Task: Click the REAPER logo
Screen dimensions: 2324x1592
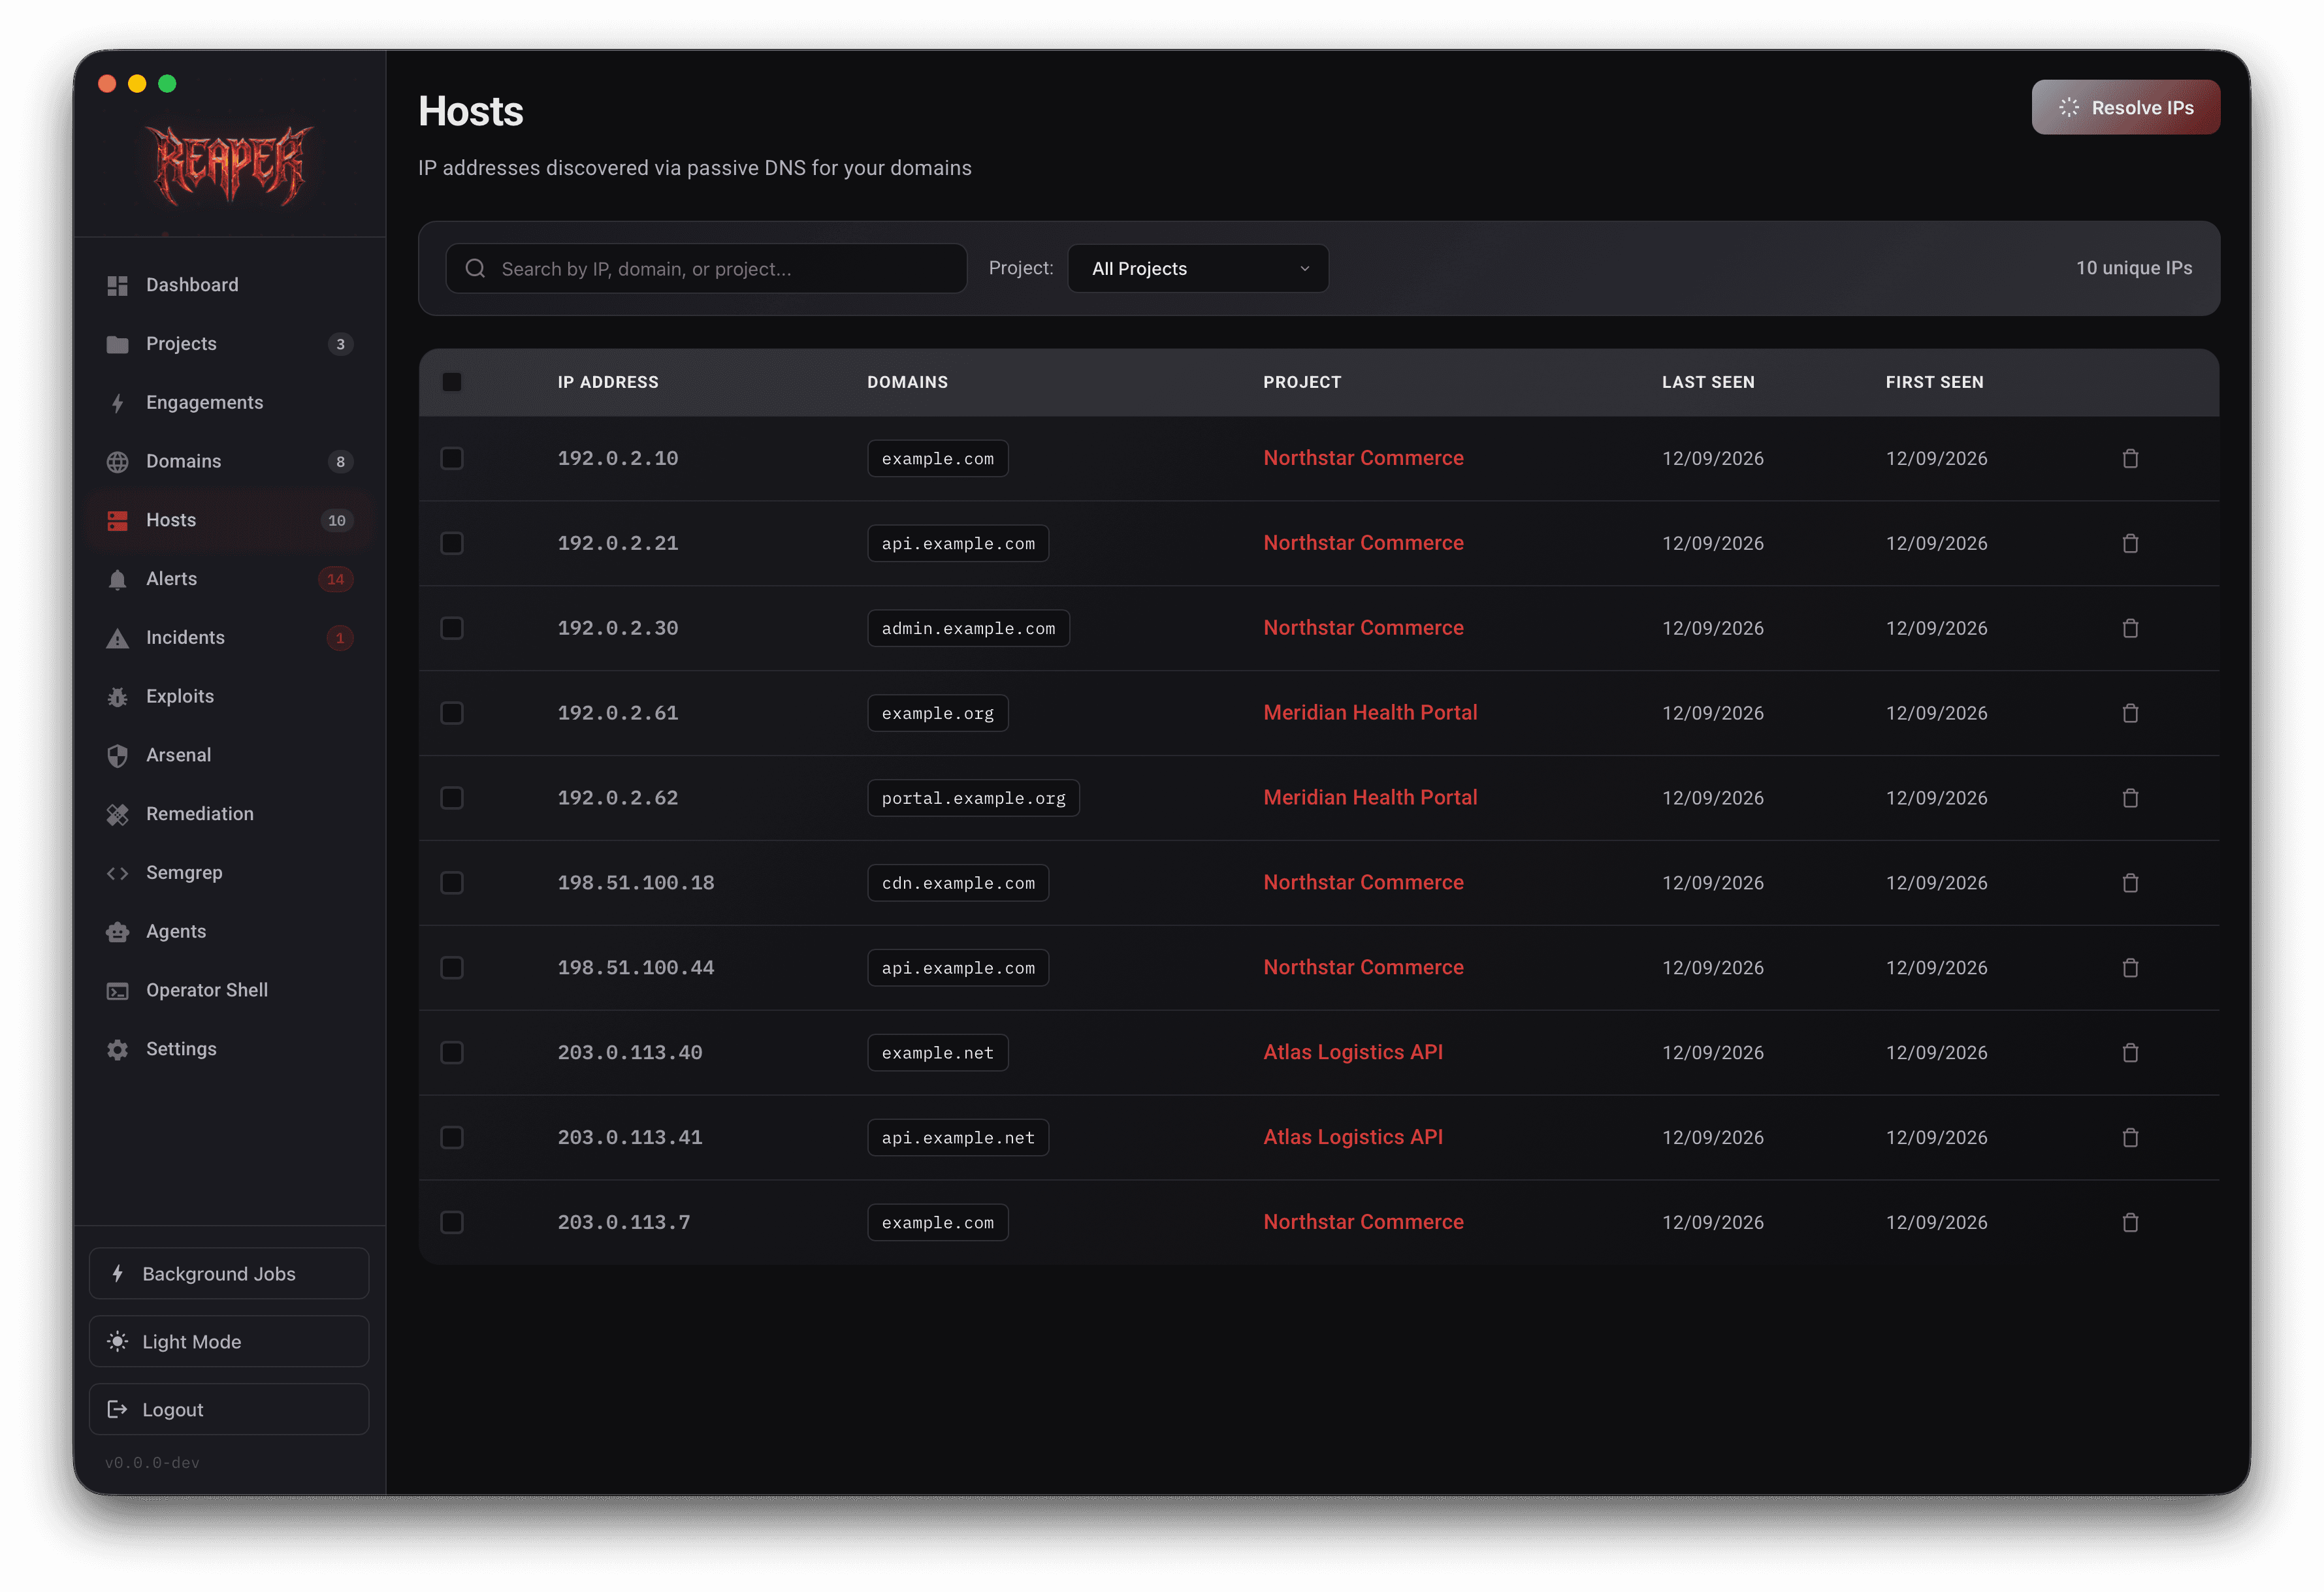Action: pos(229,165)
